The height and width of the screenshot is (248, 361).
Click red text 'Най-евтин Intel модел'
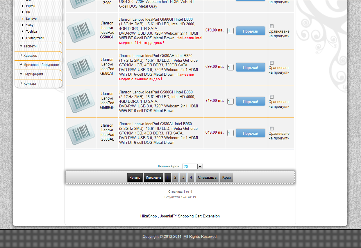pyautogui.click(x=161, y=40)
